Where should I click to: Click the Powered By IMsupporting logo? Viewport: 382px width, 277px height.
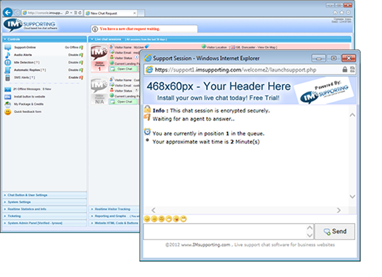(324, 91)
